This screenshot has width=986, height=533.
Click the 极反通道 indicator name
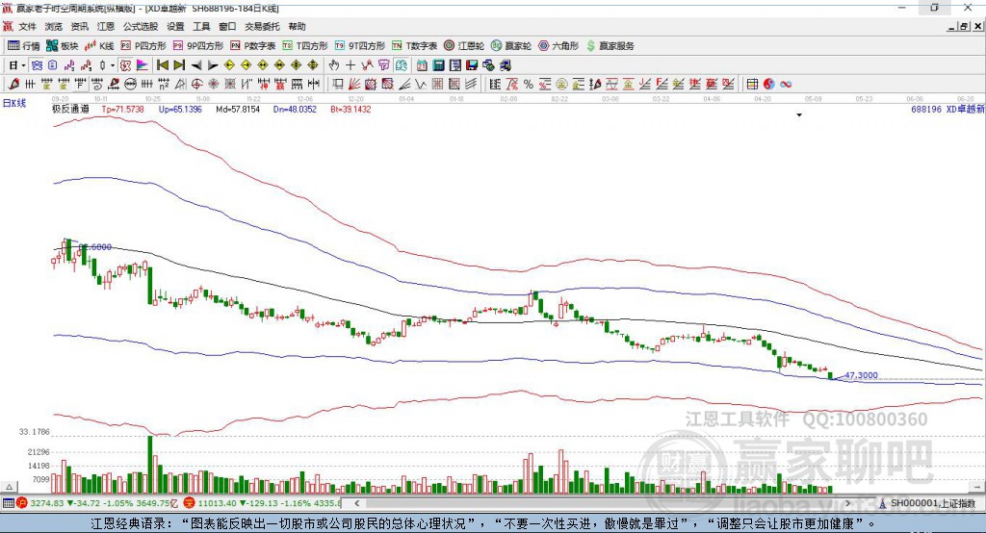70,110
